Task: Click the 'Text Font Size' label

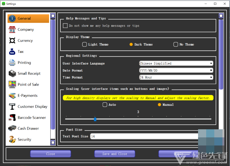Action: [75, 136]
